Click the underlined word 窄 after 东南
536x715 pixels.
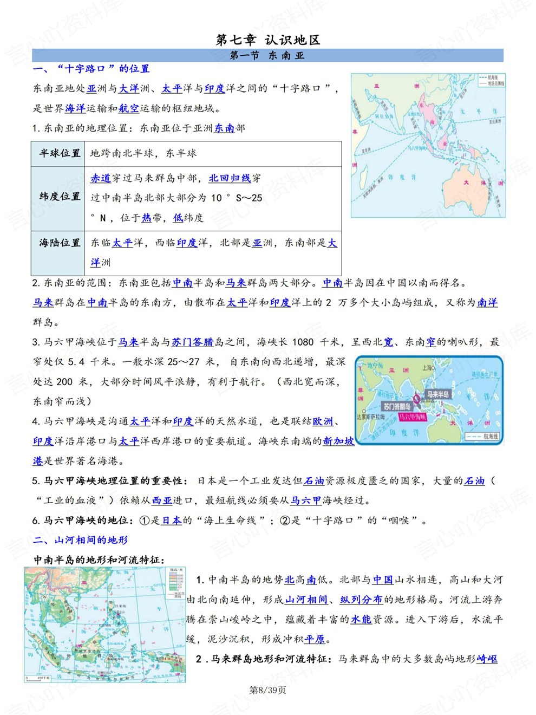pos(431,342)
